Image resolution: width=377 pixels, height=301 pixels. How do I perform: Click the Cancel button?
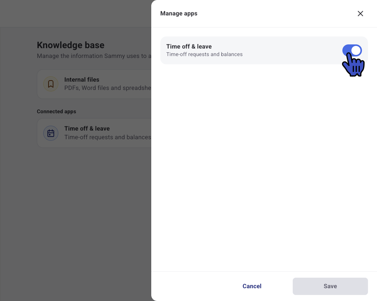tap(252, 286)
